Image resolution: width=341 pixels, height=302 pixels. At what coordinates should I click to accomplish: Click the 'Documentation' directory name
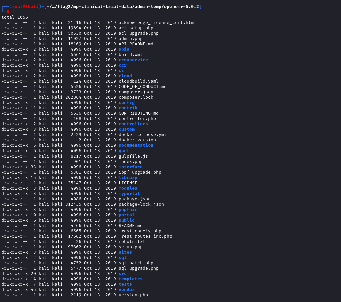point(136,145)
